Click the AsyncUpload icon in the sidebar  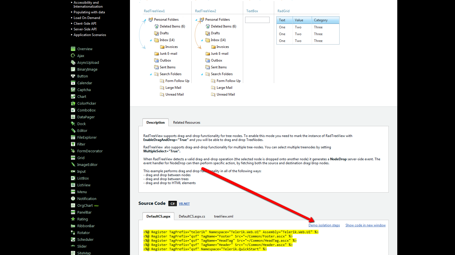[x=73, y=62]
